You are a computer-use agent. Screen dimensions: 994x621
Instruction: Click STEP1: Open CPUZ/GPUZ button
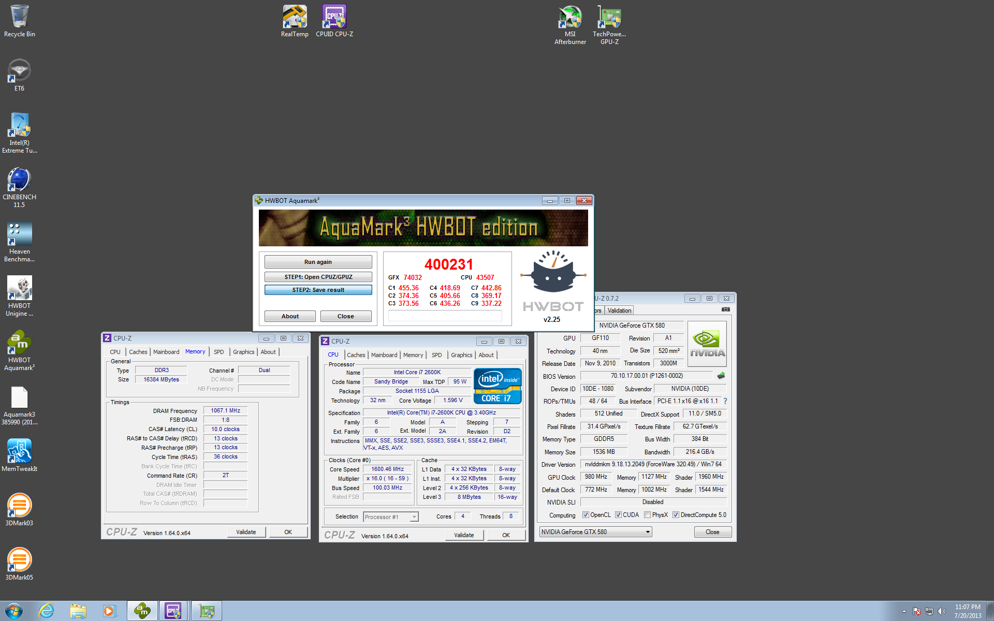[x=318, y=277]
